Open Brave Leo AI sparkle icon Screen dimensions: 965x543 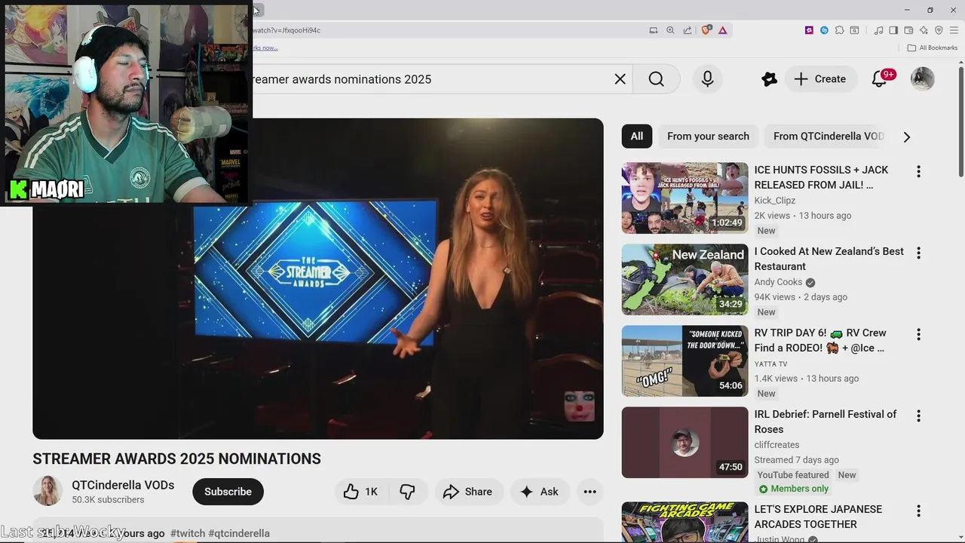pos(924,30)
